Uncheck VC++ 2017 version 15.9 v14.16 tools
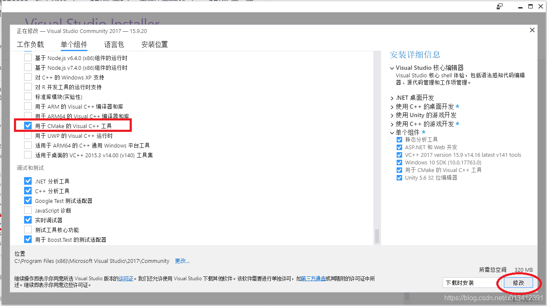The height and width of the screenshot is (306, 547). 399,155
